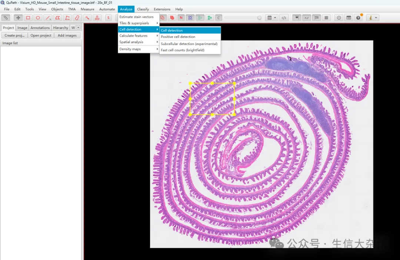Toggle show names N button
The width and height of the screenshot is (400, 260).
click(x=181, y=18)
